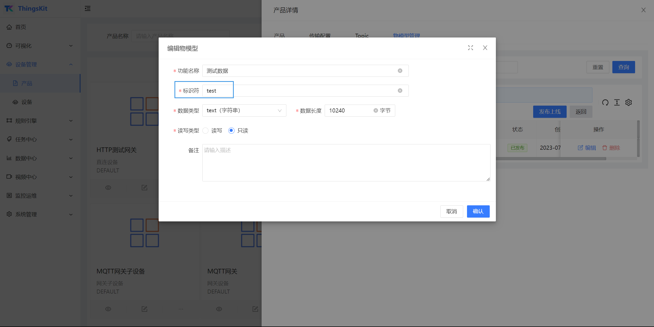Click the fullscreen icon in the edit dialog
Image resolution: width=654 pixels, height=327 pixels.
point(470,48)
